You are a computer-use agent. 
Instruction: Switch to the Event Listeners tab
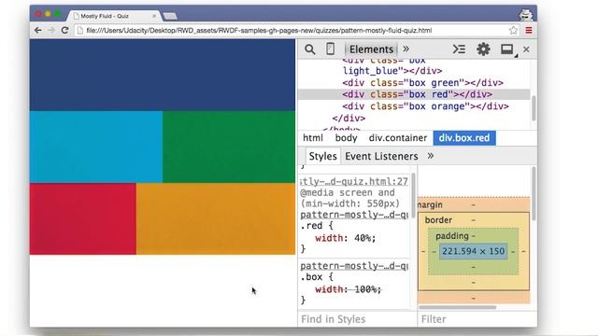pyautogui.click(x=381, y=156)
